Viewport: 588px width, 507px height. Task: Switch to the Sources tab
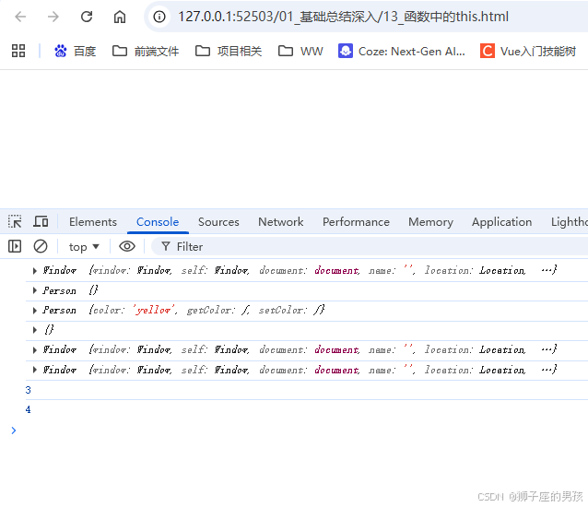click(218, 222)
